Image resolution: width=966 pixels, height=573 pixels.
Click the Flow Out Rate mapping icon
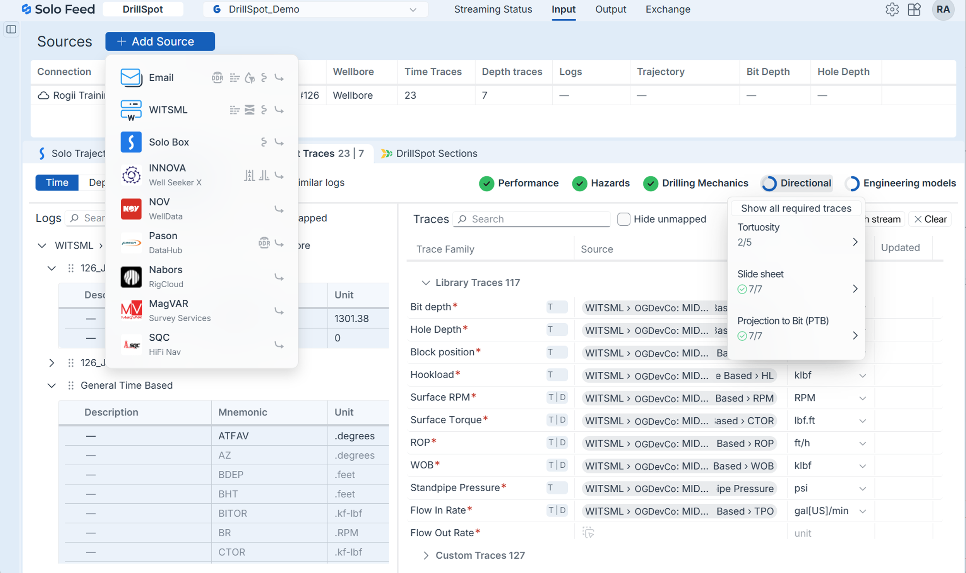pos(588,533)
